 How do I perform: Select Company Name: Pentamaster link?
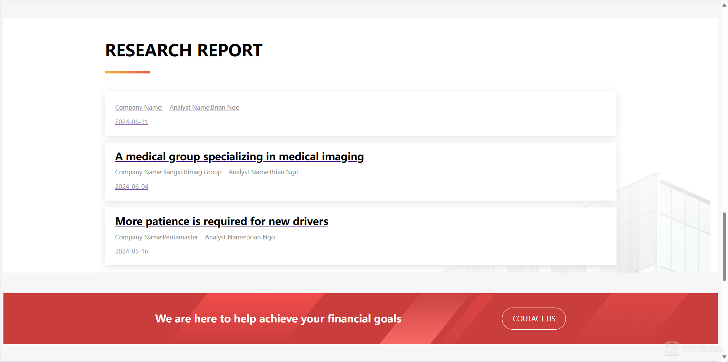(x=156, y=238)
